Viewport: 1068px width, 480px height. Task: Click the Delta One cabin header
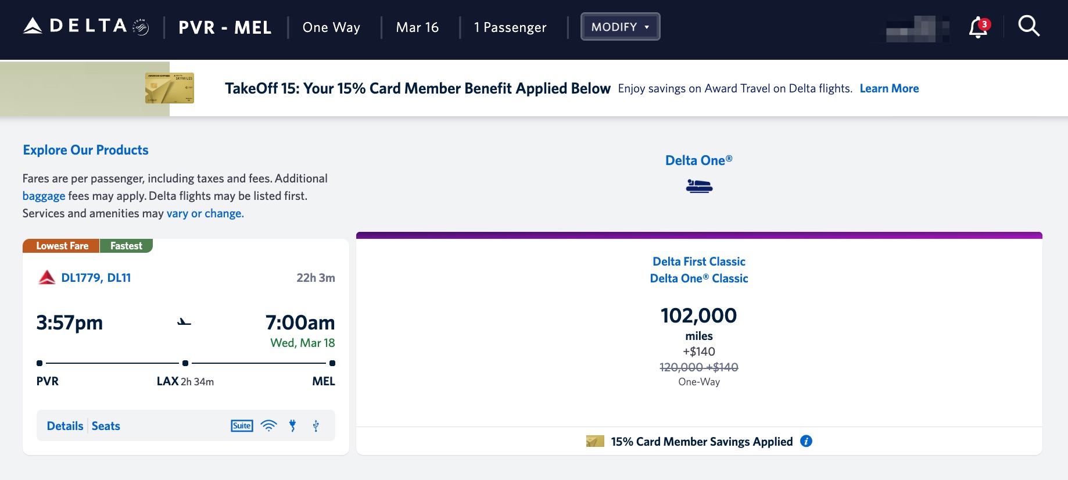pyautogui.click(x=698, y=160)
